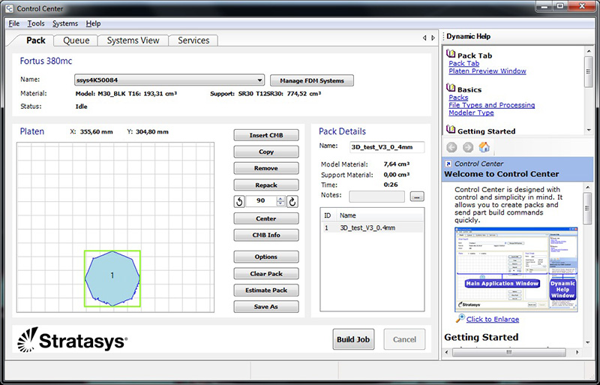Click the Notes input field

coord(377,197)
